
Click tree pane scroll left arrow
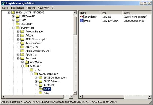click(x=3, y=97)
